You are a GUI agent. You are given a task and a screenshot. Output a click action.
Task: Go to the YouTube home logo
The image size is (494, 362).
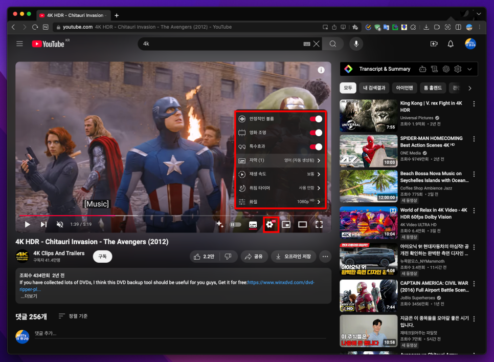(48, 44)
